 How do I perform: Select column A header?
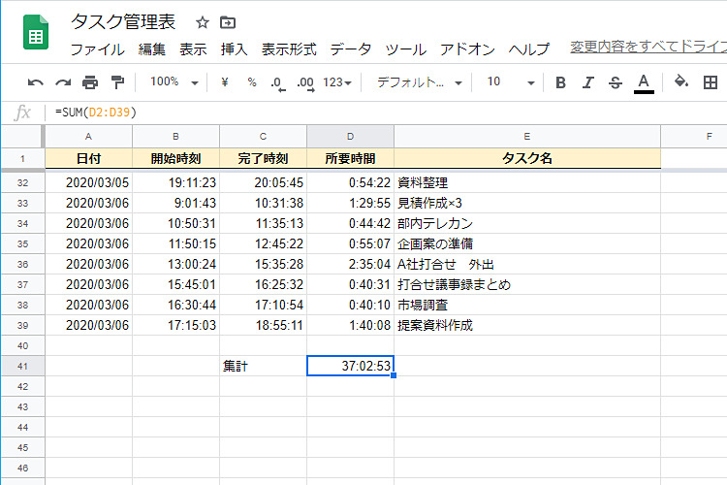coord(88,137)
